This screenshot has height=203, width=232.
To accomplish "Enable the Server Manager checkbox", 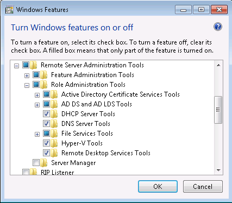I will coord(36,163).
